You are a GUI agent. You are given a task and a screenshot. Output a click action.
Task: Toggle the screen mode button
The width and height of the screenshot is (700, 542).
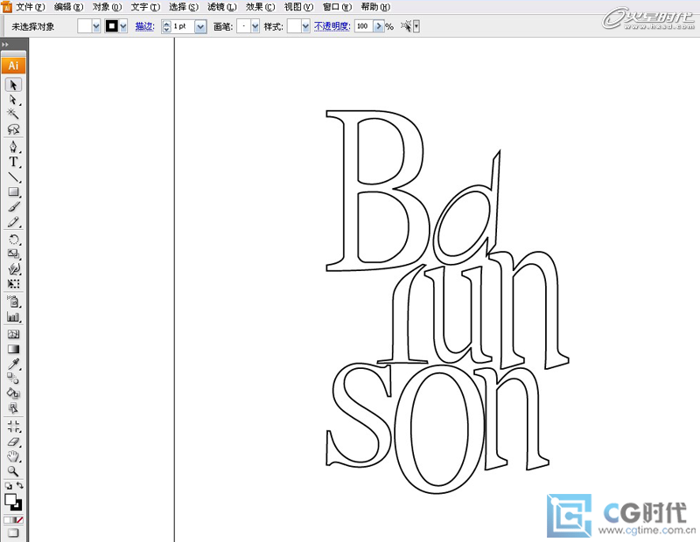point(13,532)
